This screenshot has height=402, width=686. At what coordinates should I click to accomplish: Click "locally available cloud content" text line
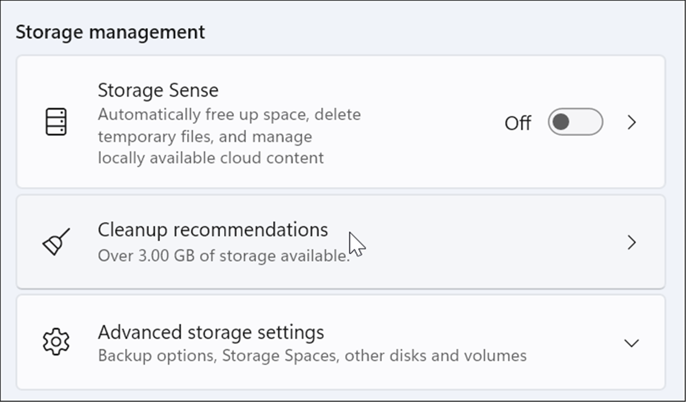[x=210, y=158]
